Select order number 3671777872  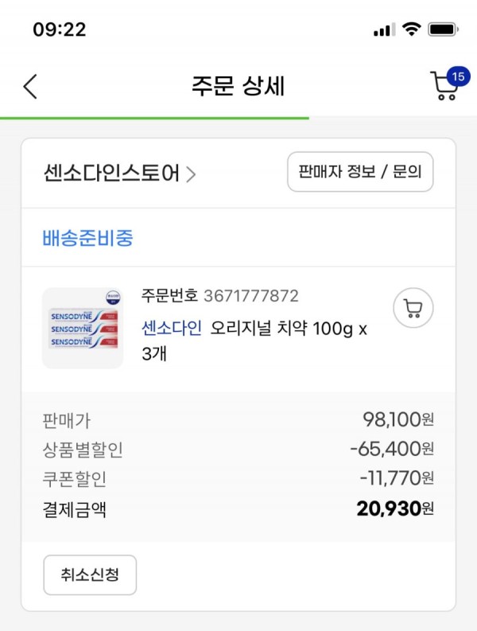click(x=251, y=296)
